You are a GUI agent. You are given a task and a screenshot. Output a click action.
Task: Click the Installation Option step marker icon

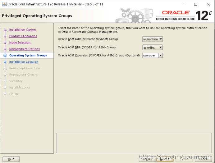(5, 30)
